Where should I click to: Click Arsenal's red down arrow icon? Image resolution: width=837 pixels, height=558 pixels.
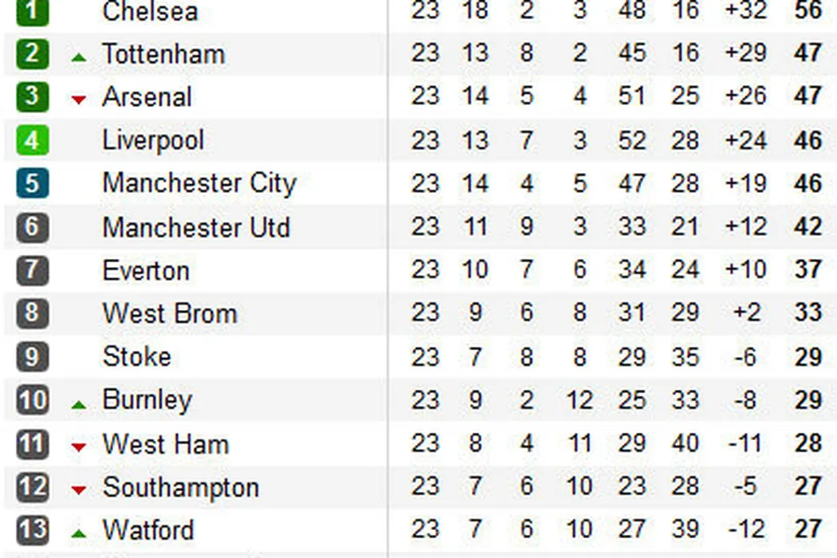(78, 100)
